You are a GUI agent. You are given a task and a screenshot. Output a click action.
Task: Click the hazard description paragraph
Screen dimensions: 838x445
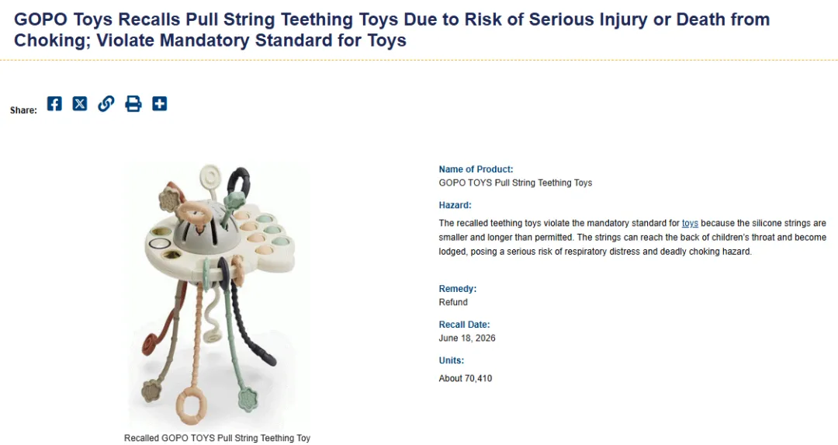pos(632,238)
